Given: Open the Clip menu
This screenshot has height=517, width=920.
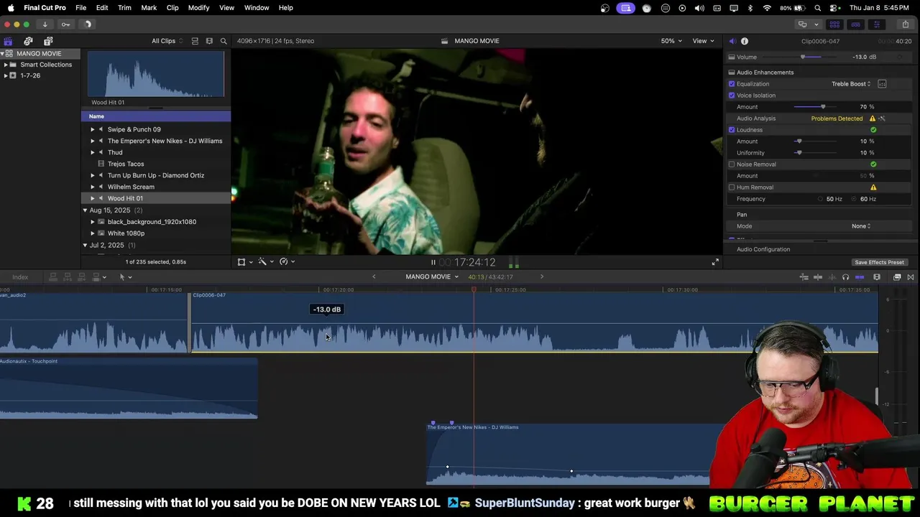Looking at the screenshot, I should [172, 8].
